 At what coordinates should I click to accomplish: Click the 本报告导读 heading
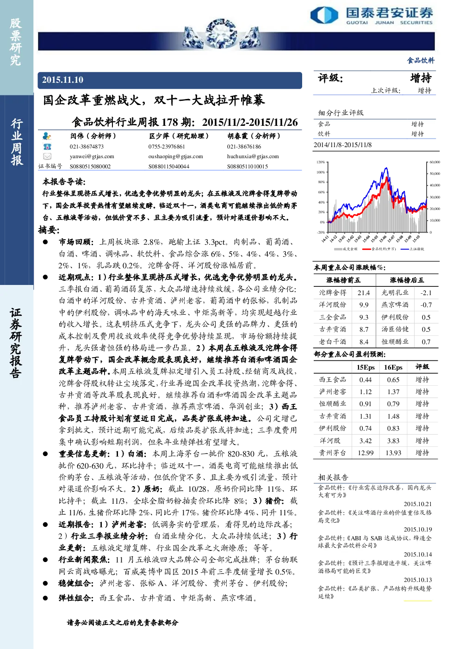tap(64, 182)
